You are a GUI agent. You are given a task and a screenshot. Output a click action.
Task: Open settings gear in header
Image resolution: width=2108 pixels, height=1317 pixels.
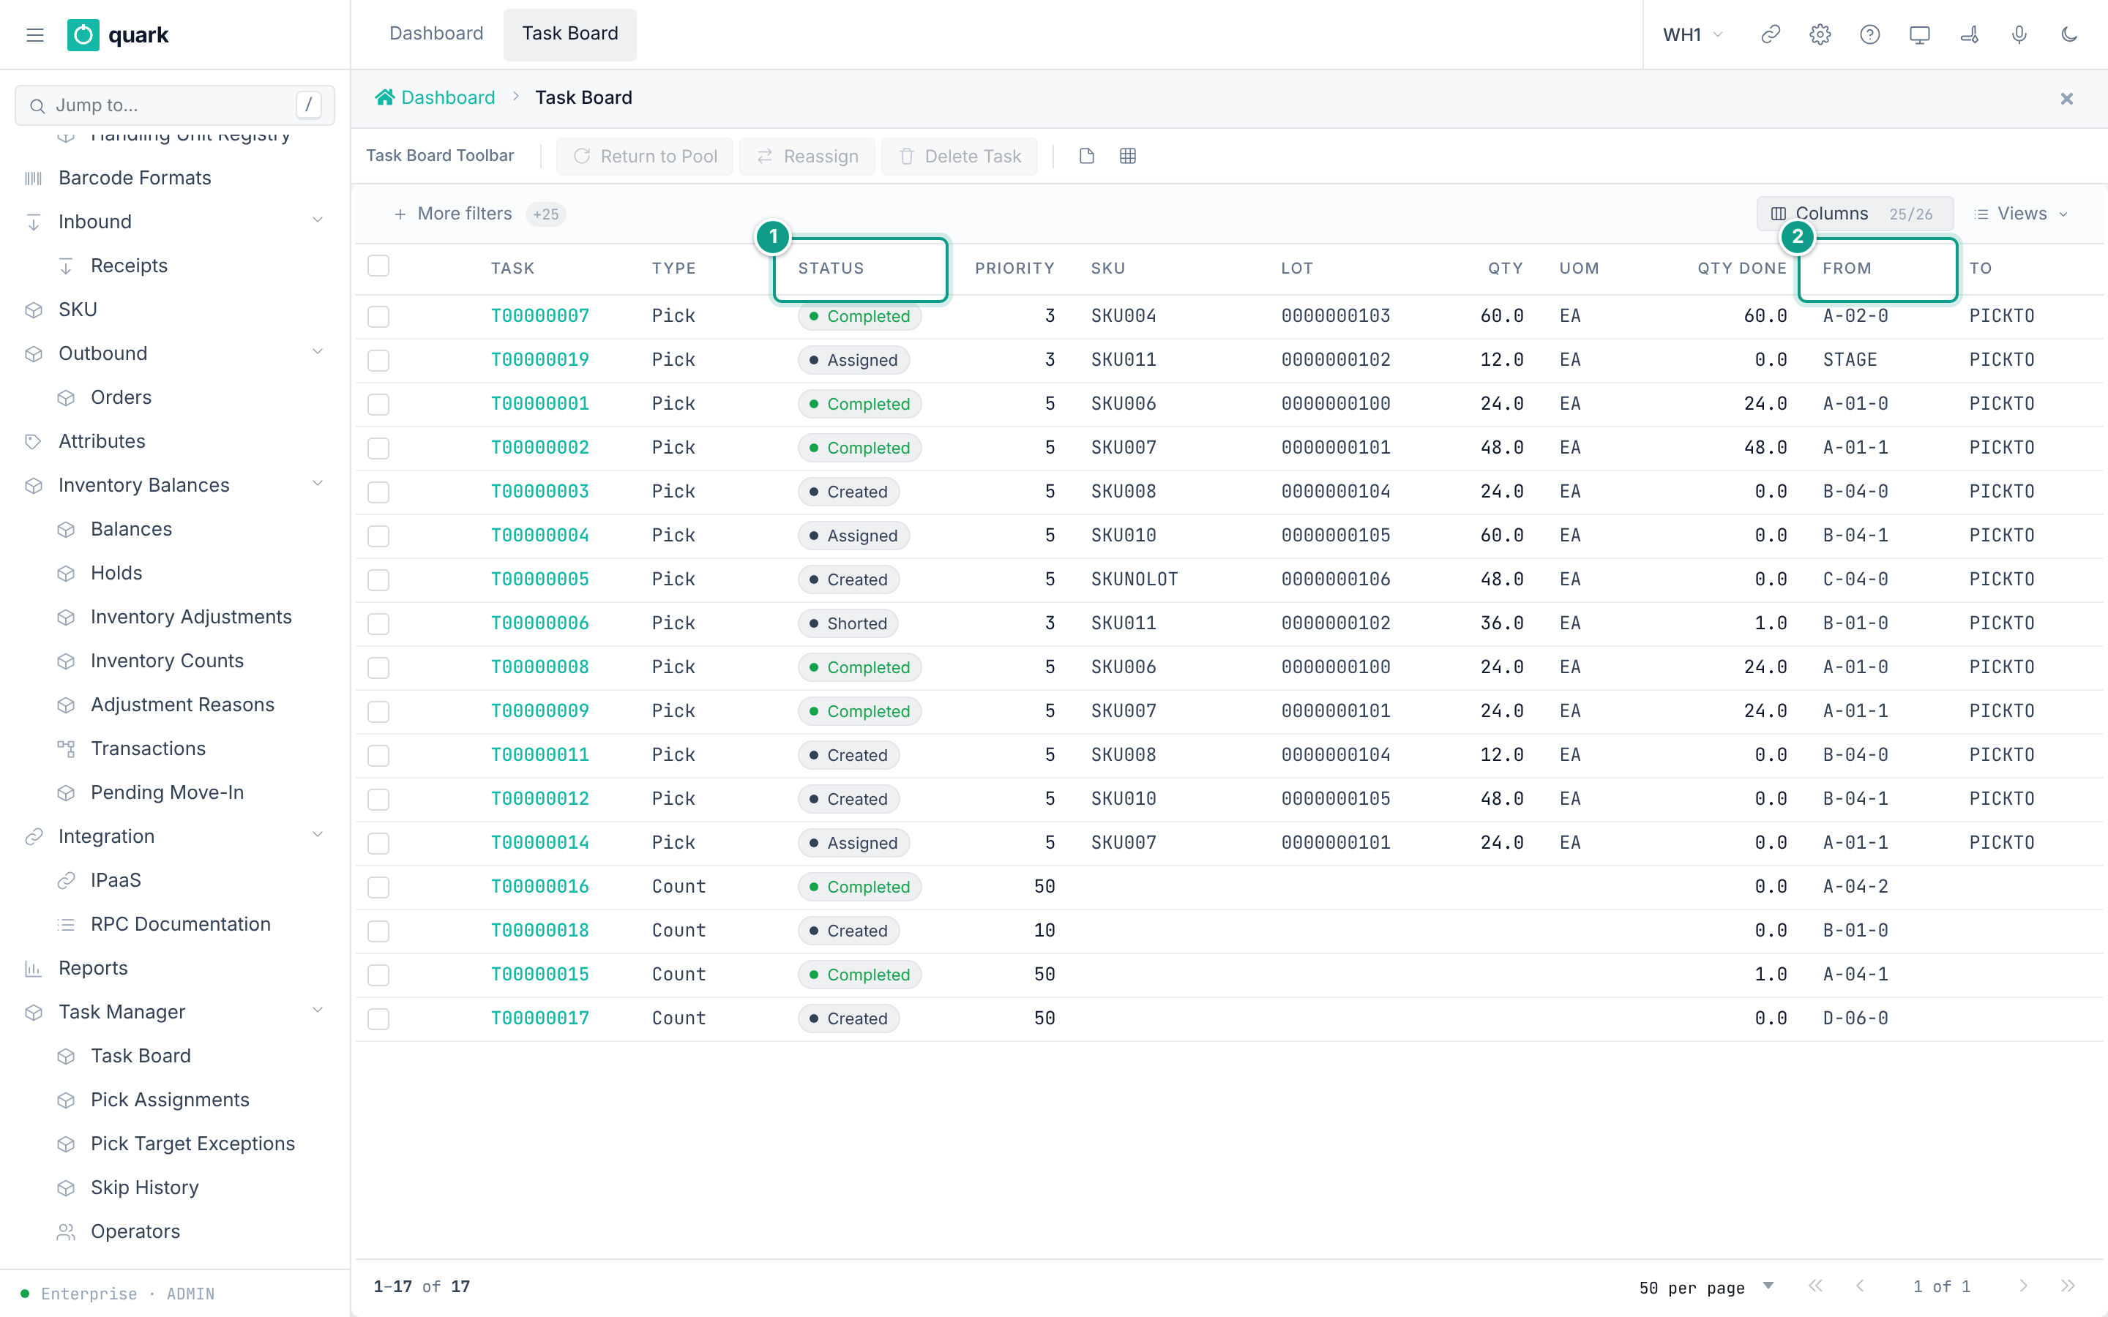point(1820,35)
